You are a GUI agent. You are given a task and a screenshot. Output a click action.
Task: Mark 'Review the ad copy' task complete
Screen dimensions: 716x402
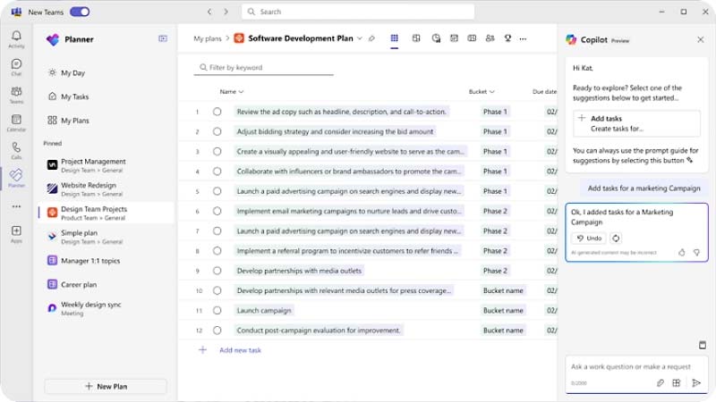click(217, 112)
